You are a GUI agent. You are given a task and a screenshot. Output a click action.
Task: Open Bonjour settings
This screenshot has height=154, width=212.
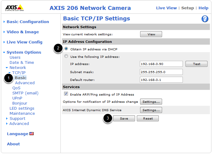point(20,103)
